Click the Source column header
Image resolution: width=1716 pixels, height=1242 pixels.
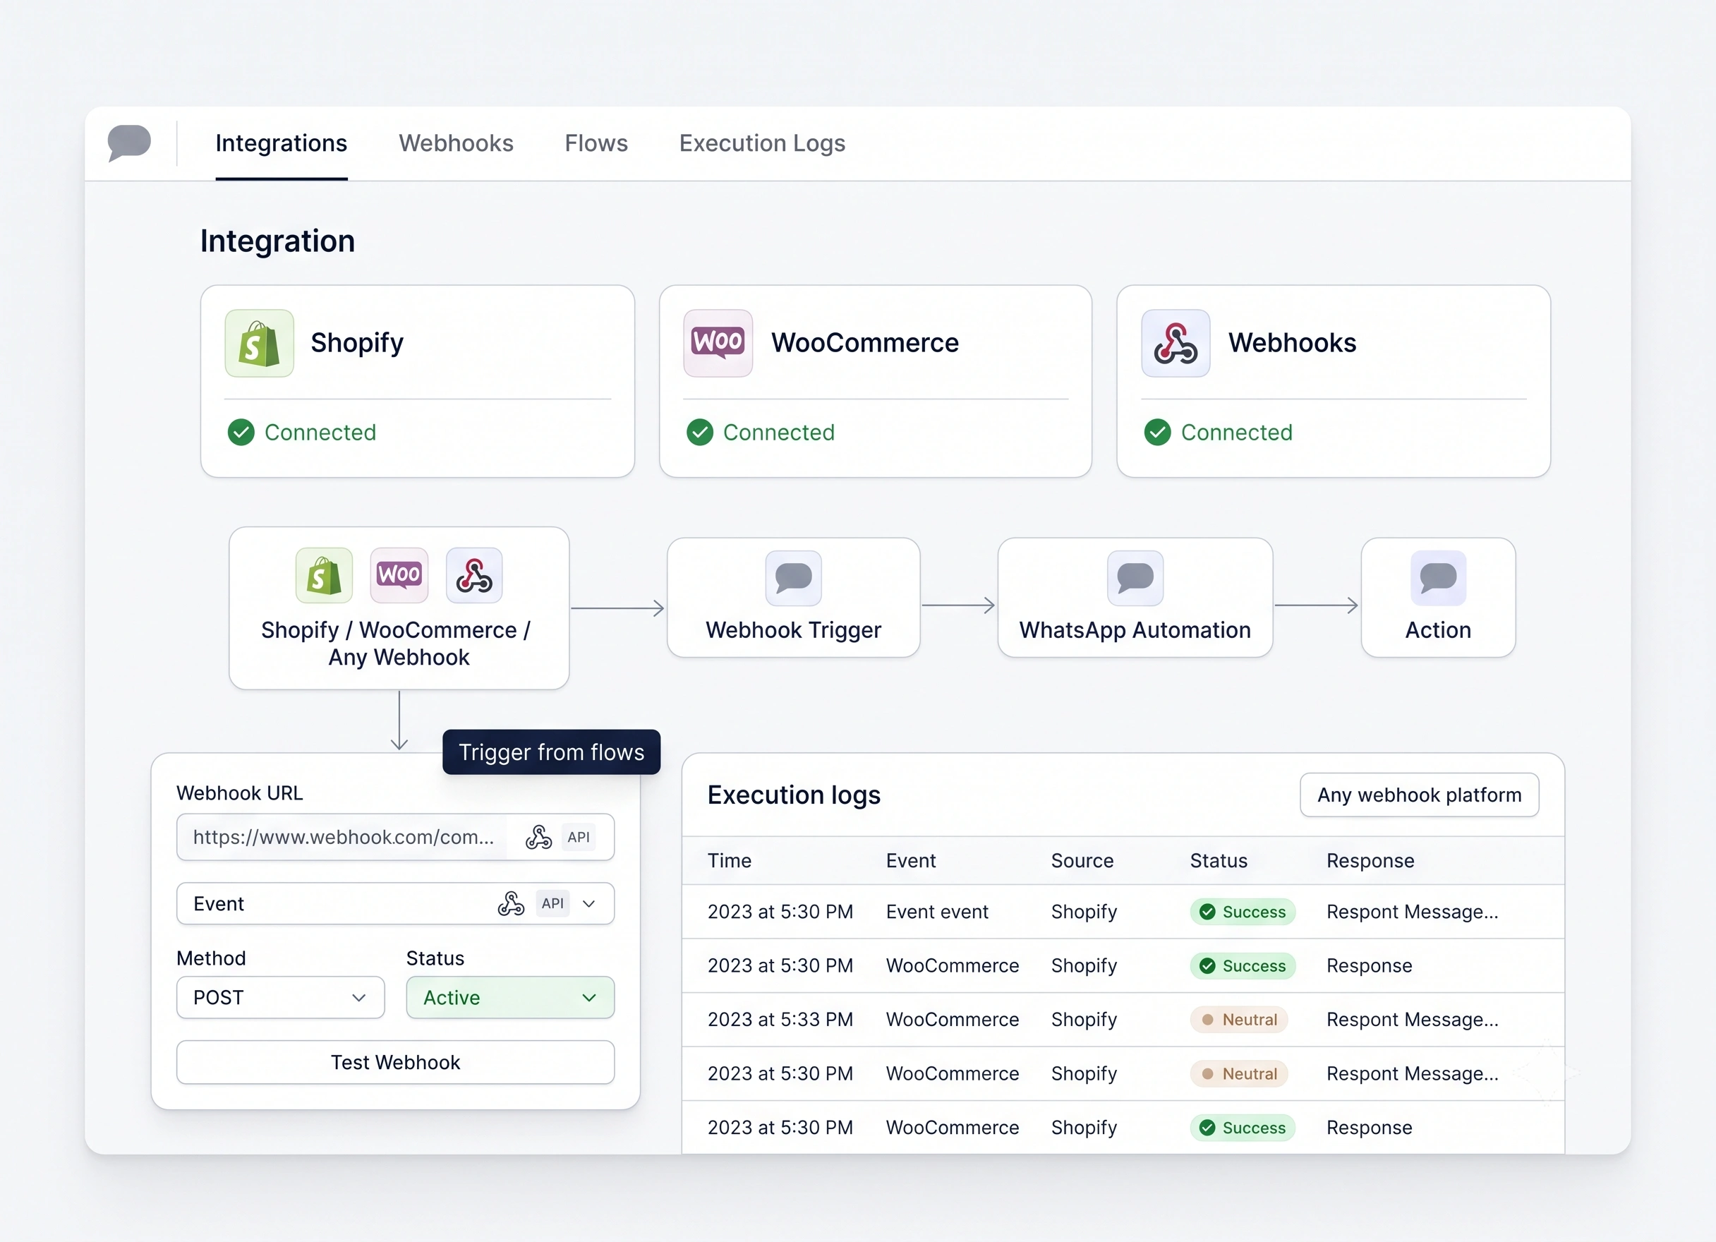1082,860
